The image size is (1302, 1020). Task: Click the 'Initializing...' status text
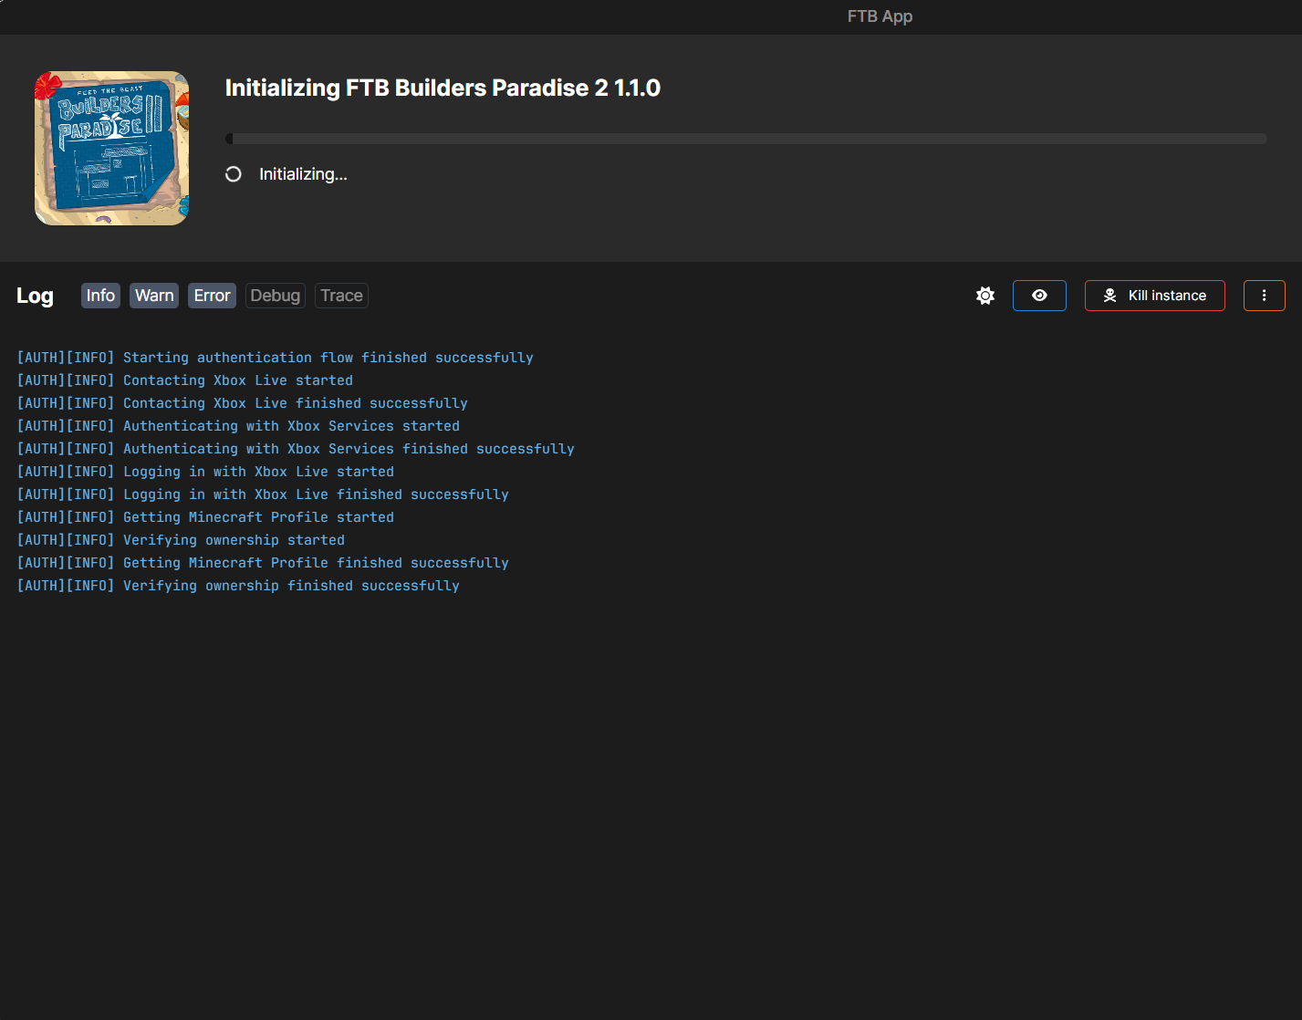coord(303,174)
